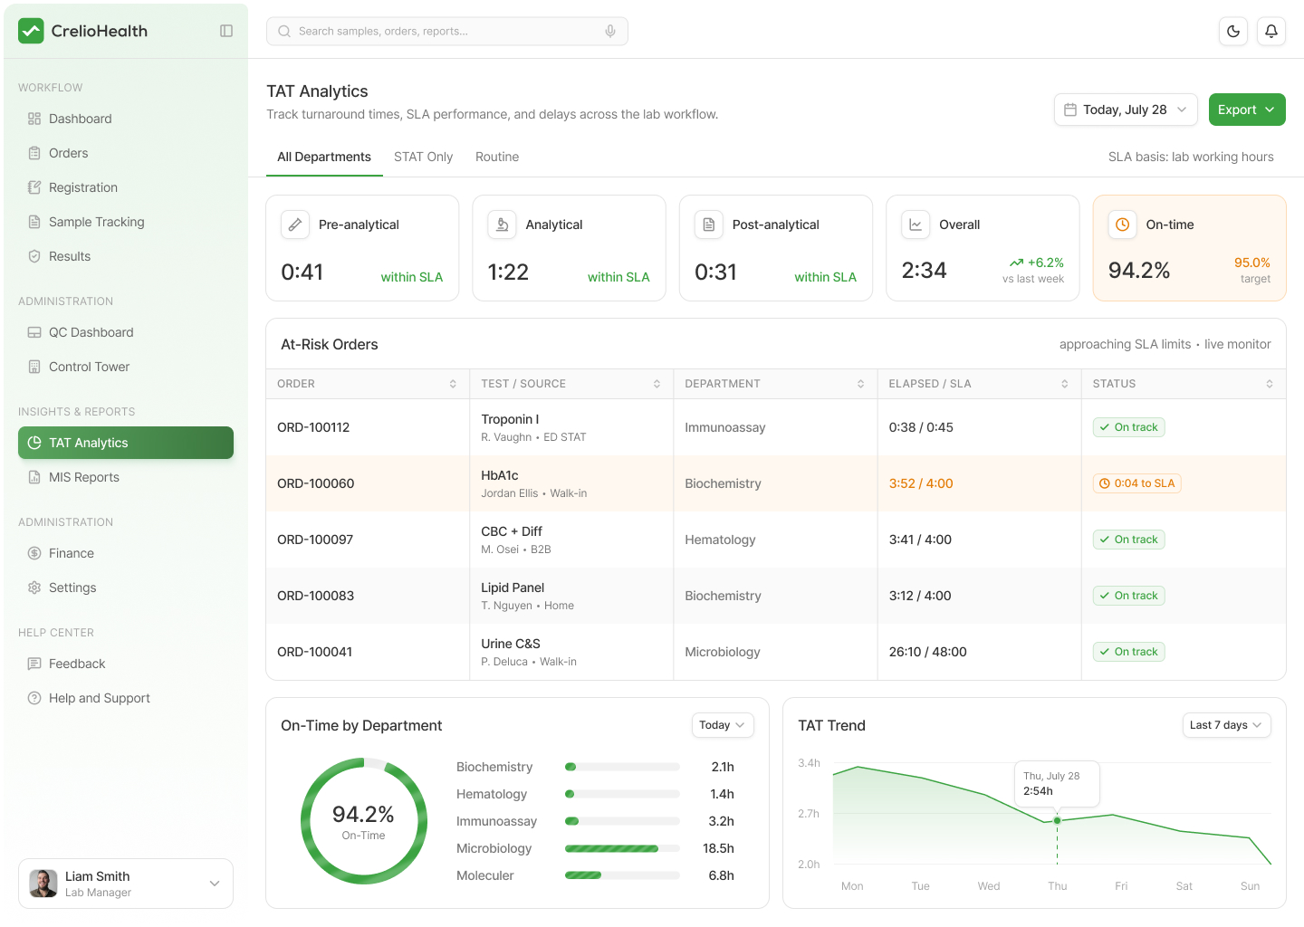The height and width of the screenshot is (927, 1304).
Task: Select the All Departments tab
Action: [x=324, y=157]
